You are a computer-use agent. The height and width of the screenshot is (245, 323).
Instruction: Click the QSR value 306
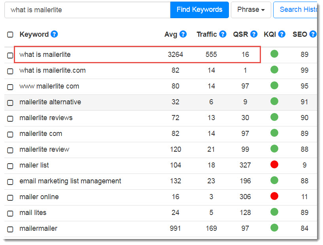click(x=245, y=197)
